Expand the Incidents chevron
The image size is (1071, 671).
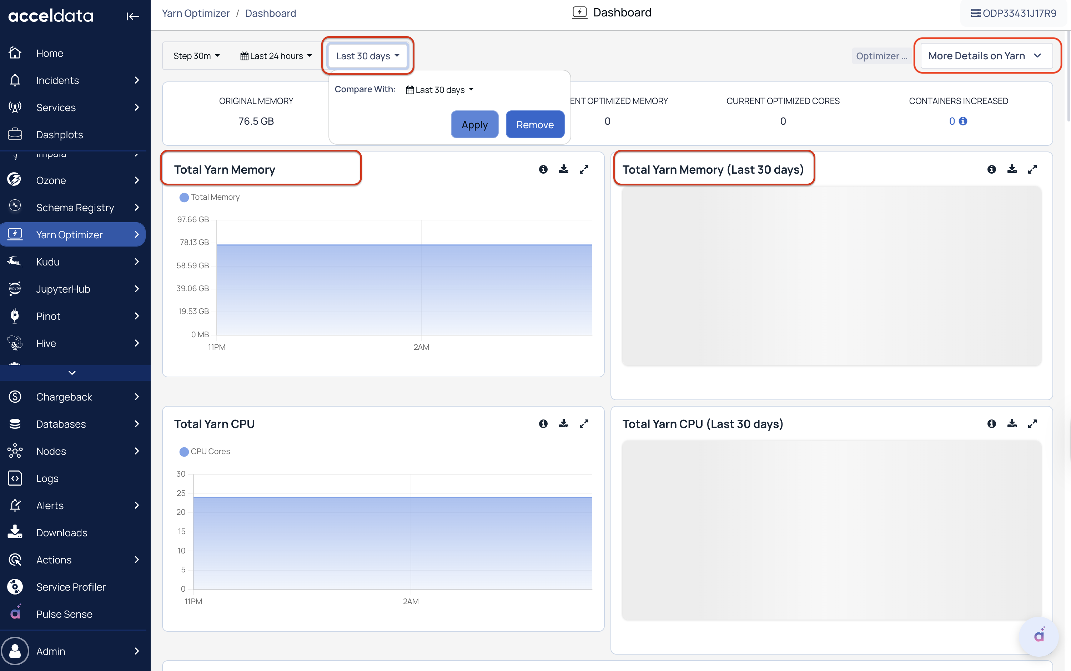coord(136,80)
